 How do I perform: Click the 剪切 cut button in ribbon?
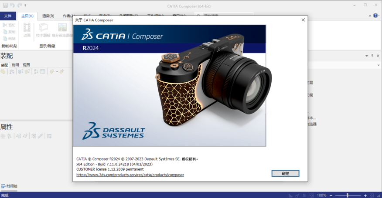pyautogui.click(x=9, y=25)
